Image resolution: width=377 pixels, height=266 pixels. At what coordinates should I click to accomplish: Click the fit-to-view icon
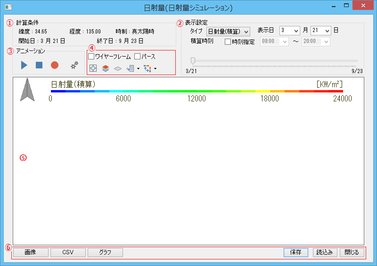pyautogui.click(x=93, y=68)
